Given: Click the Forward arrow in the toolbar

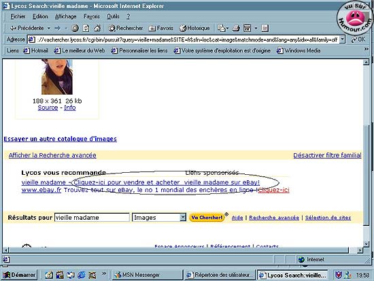Looking at the screenshot, I should tap(57, 28).
